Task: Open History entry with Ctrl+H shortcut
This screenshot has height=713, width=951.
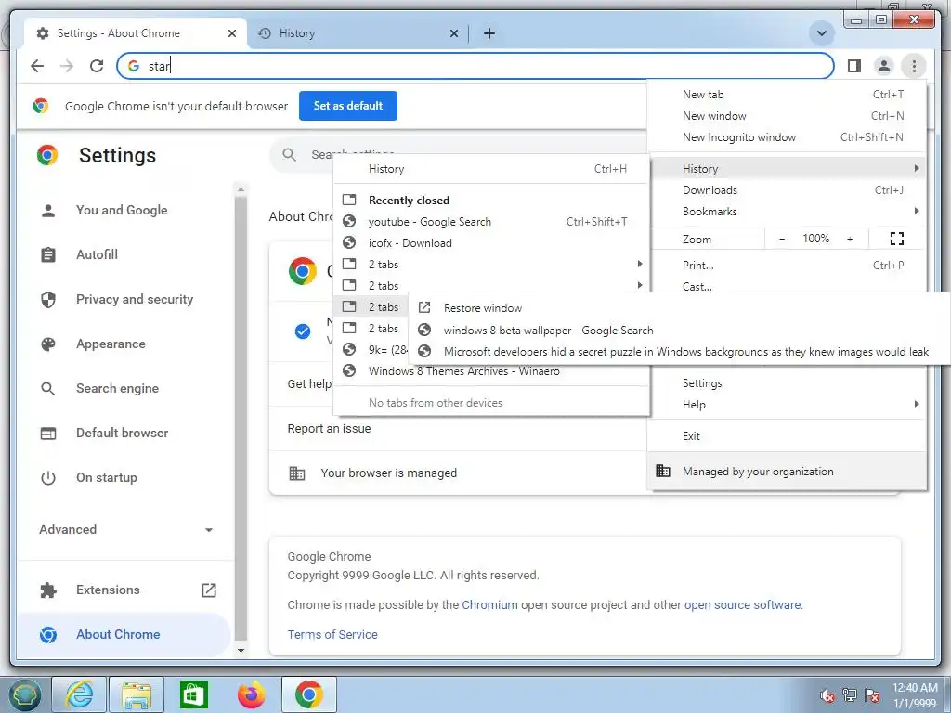Action: click(491, 169)
